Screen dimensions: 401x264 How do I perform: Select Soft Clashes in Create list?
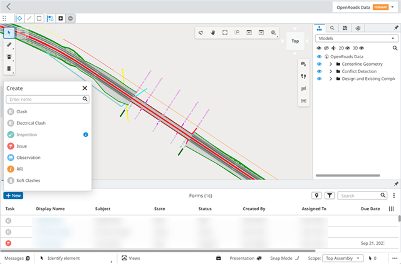(x=48, y=181)
